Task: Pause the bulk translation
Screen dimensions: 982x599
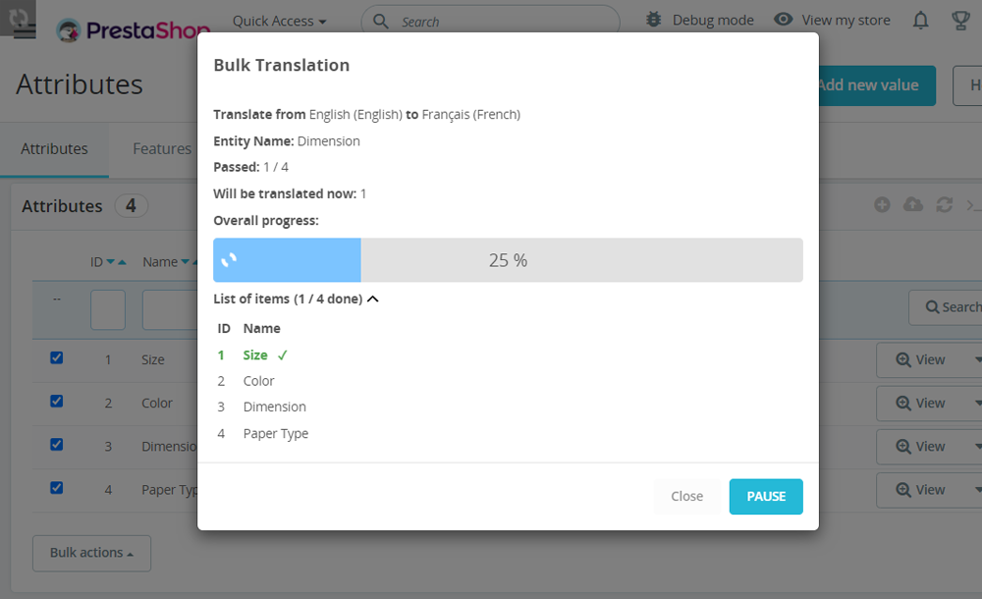Action: (x=766, y=496)
